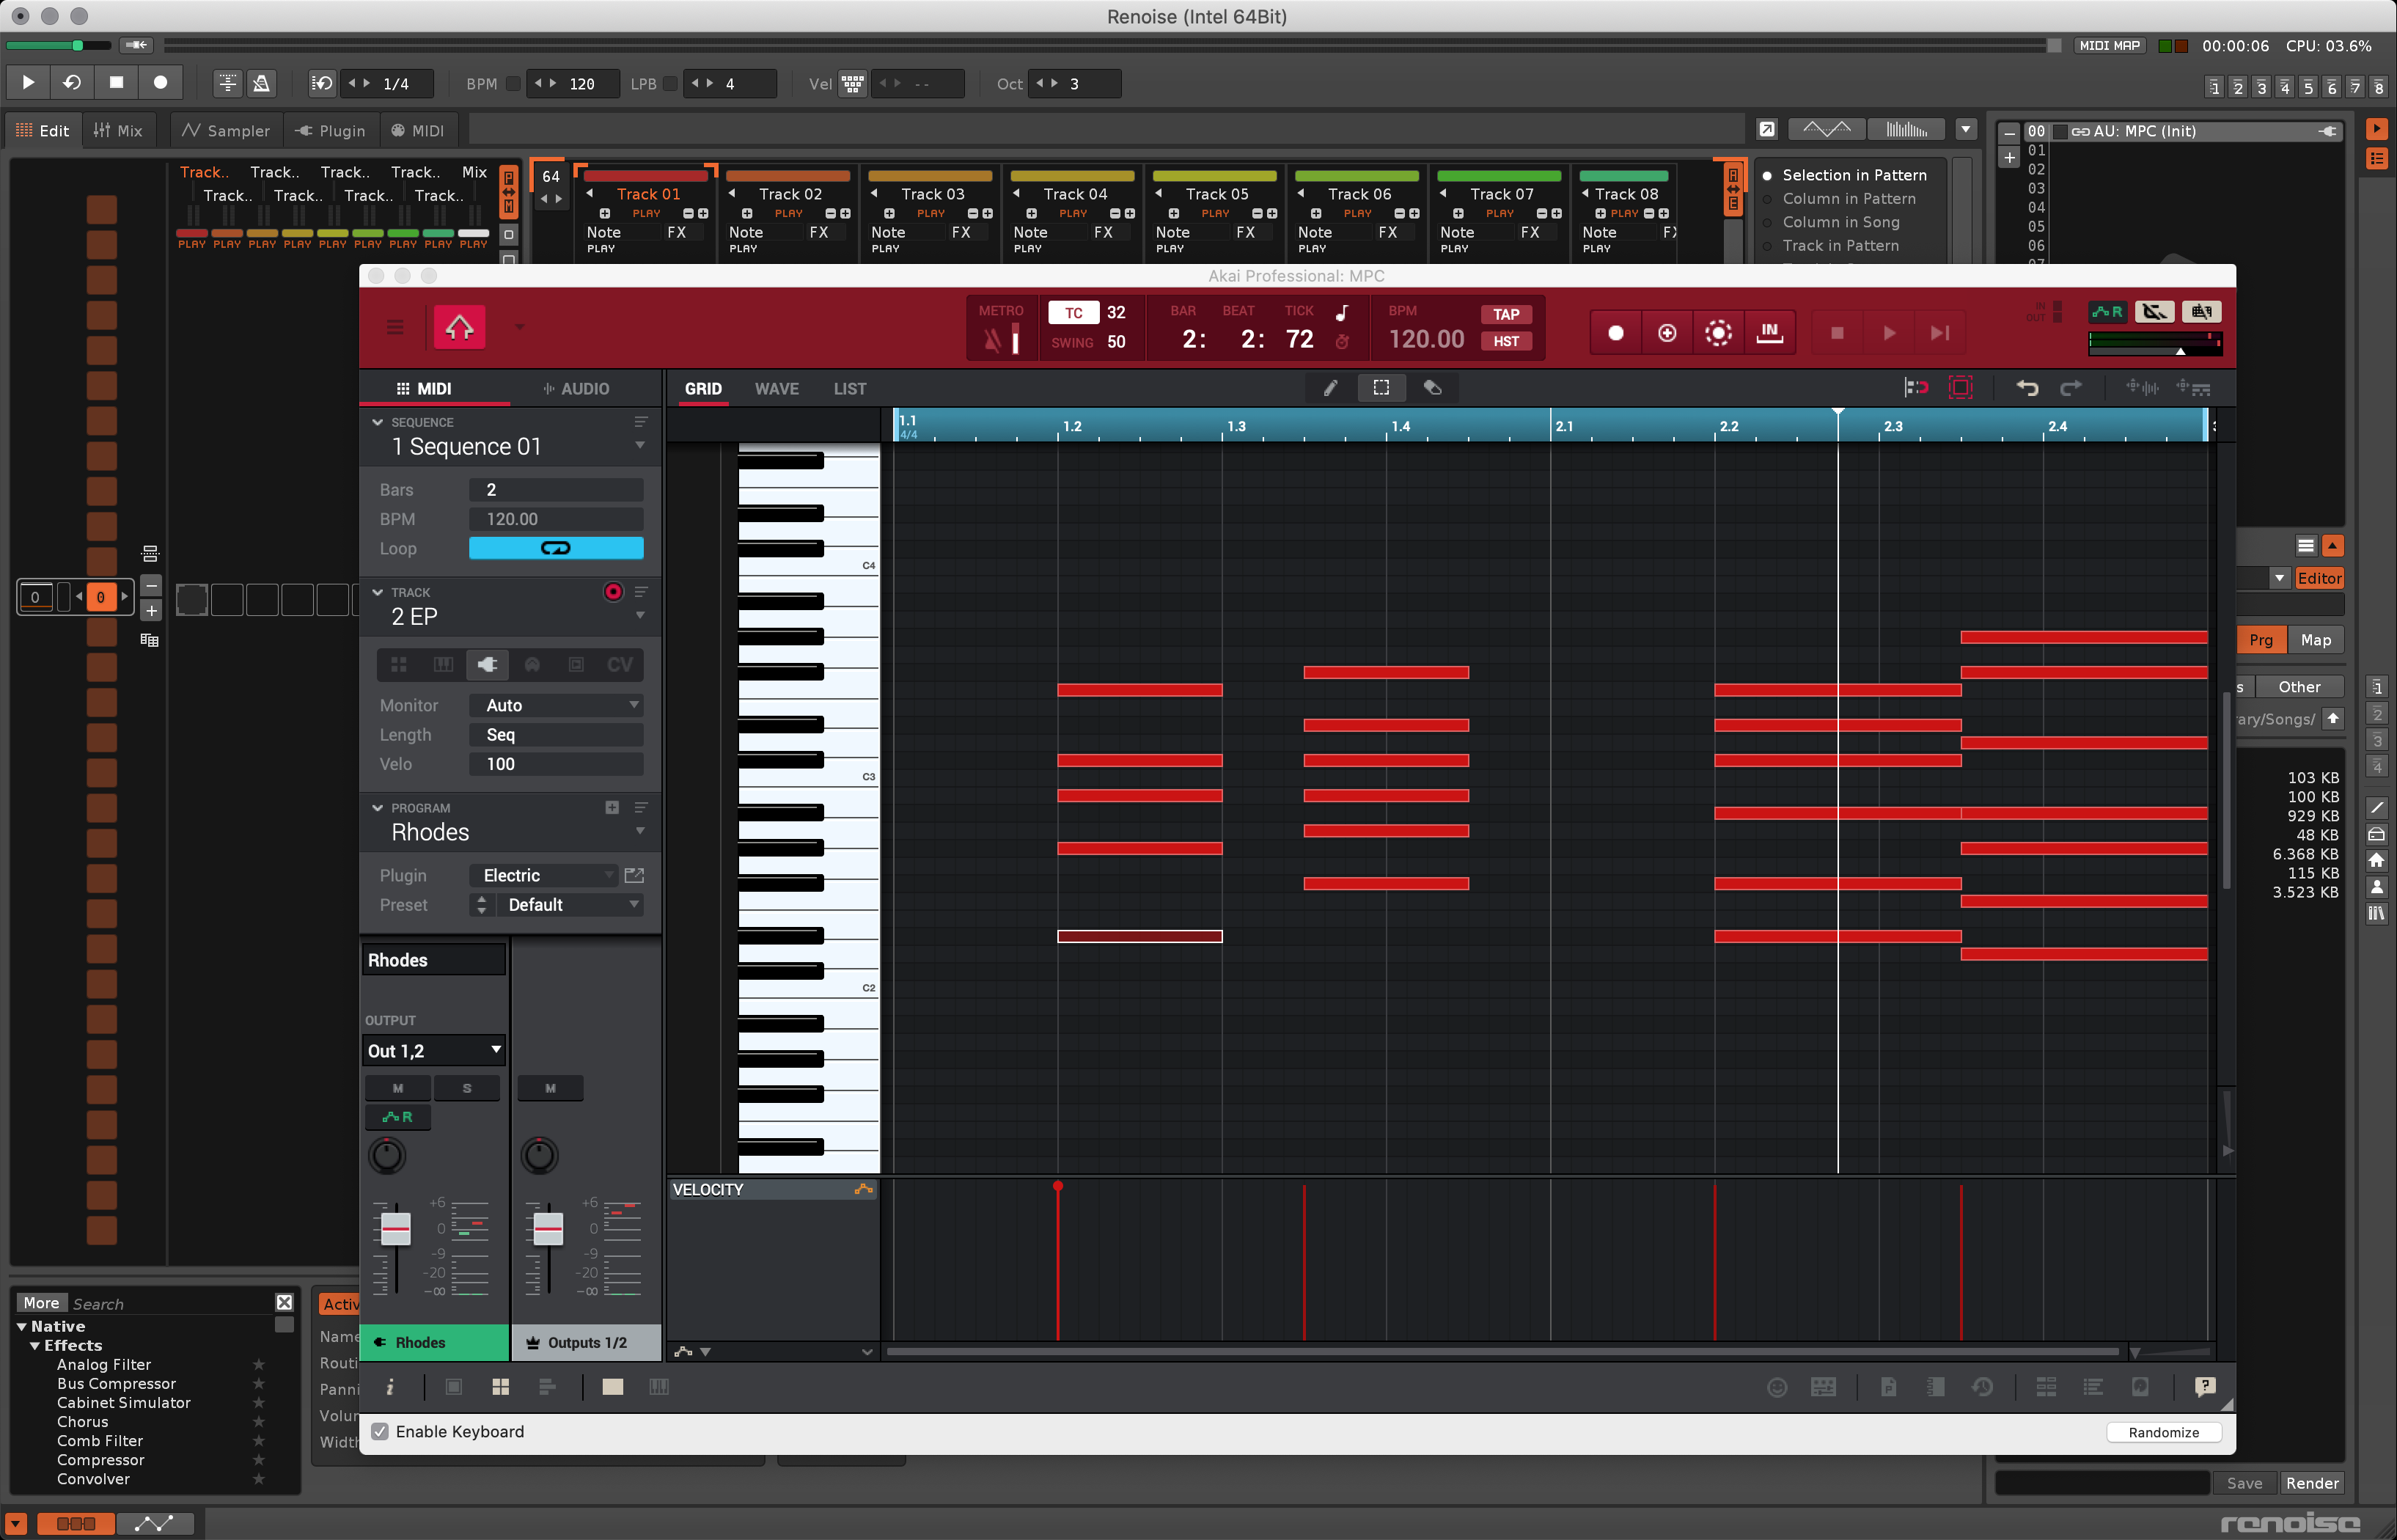Click the undo arrow in MPC grid toolbar
This screenshot has height=1540, width=2397.
[x=2026, y=388]
